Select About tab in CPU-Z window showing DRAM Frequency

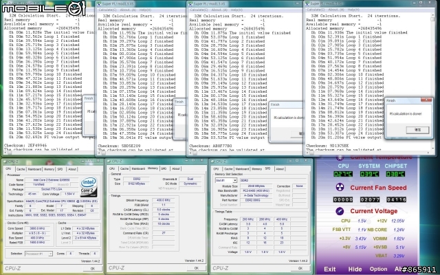pyautogui.click(x=176, y=168)
